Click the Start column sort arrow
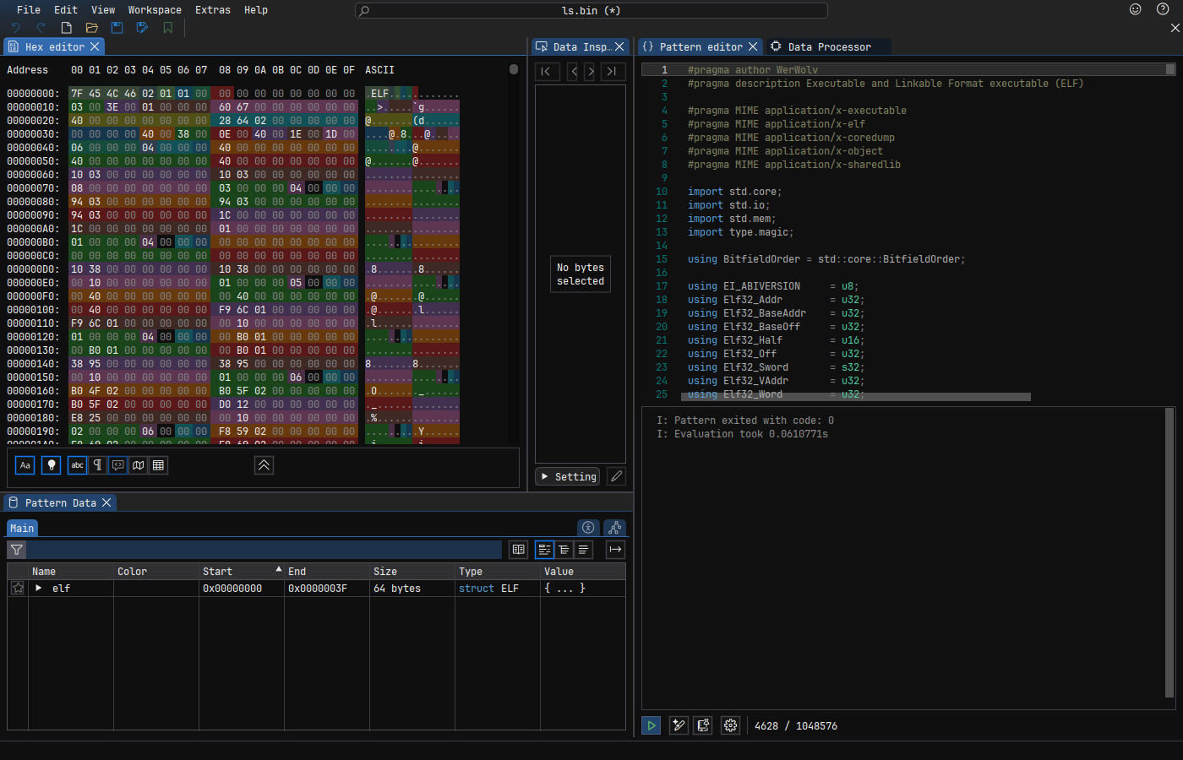This screenshot has width=1183, height=760. click(x=279, y=570)
